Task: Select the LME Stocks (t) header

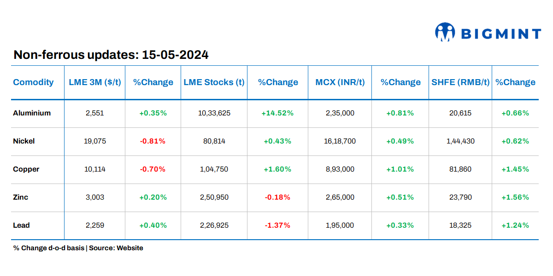Action: (x=214, y=82)
